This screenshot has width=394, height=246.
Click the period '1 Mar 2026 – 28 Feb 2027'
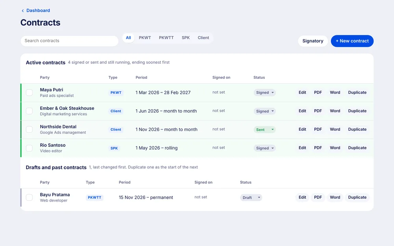click(163, 92)
